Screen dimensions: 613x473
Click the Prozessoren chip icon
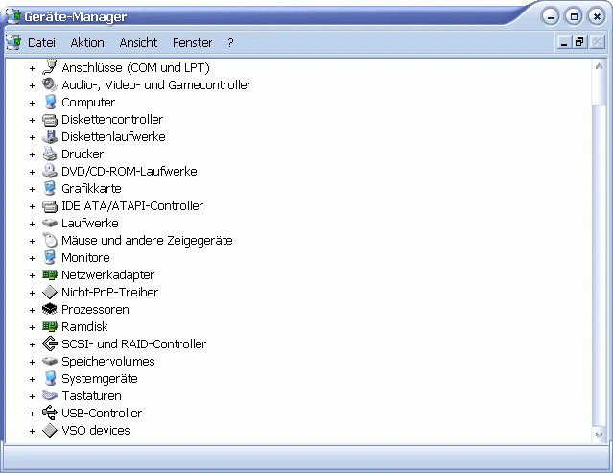[50, 310]
